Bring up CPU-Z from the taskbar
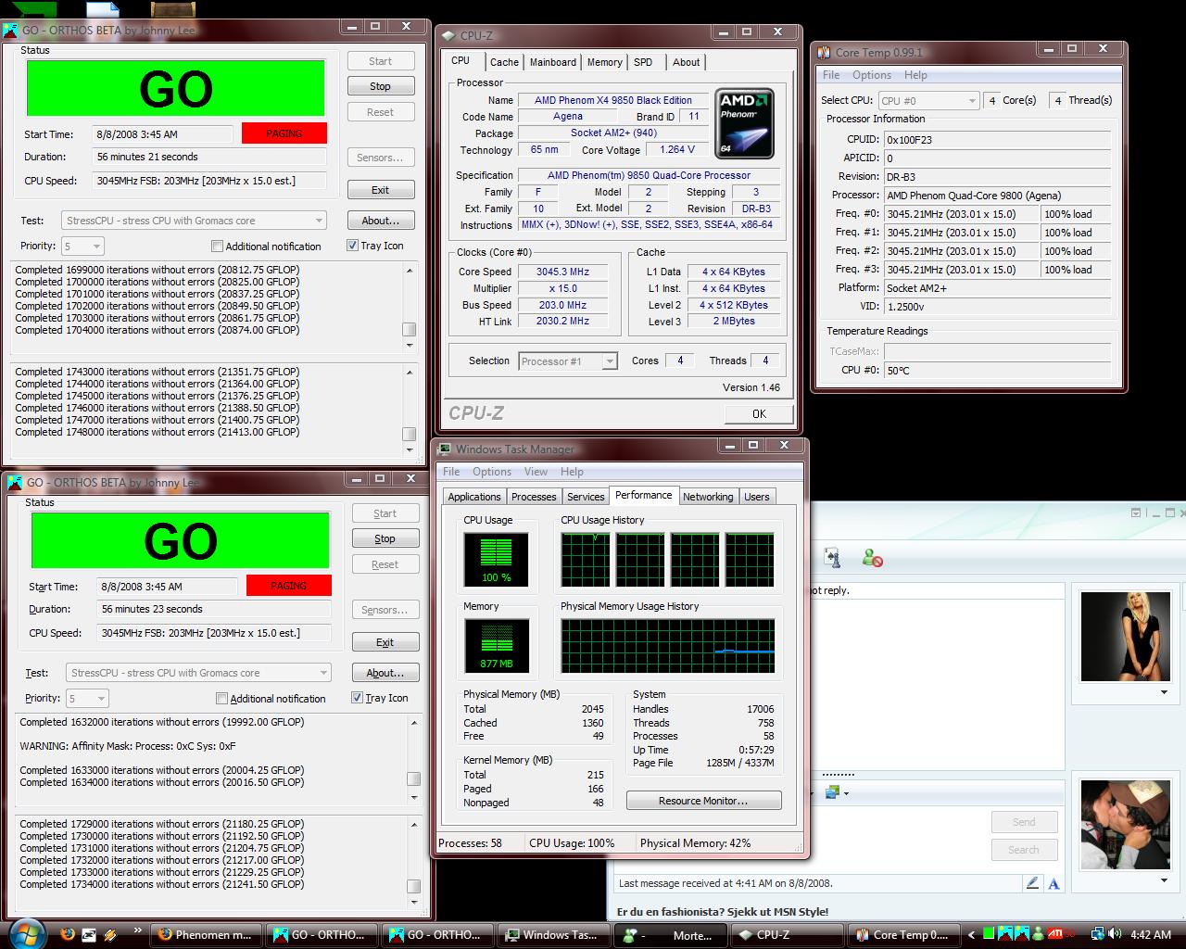Screen dimensions: 1186x949 tap(786, 935)
